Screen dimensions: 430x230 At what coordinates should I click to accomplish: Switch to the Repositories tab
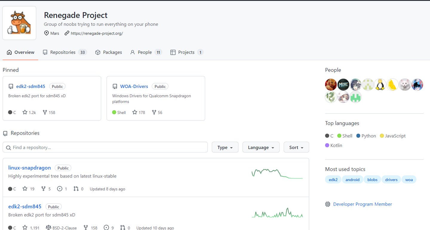(65, 52)
